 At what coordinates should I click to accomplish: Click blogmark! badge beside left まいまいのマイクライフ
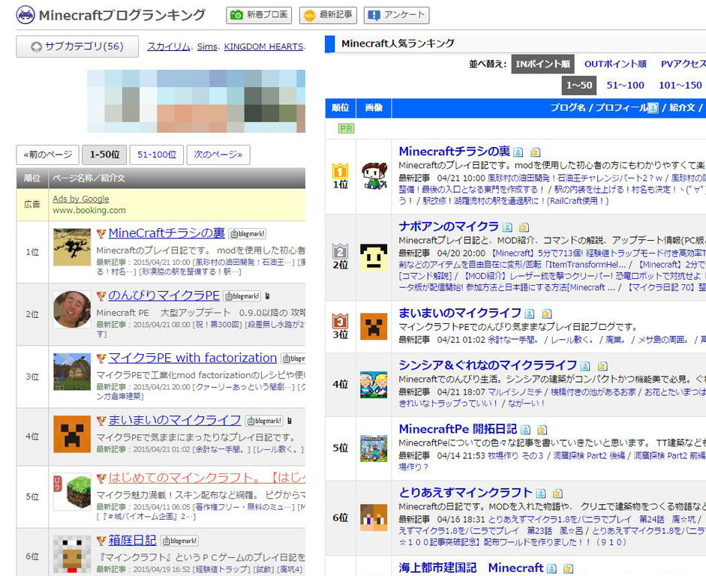[x=264, y=421]
